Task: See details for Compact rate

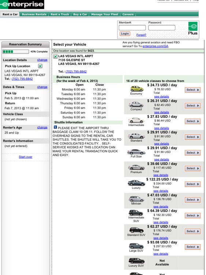Action: point(162,113)
